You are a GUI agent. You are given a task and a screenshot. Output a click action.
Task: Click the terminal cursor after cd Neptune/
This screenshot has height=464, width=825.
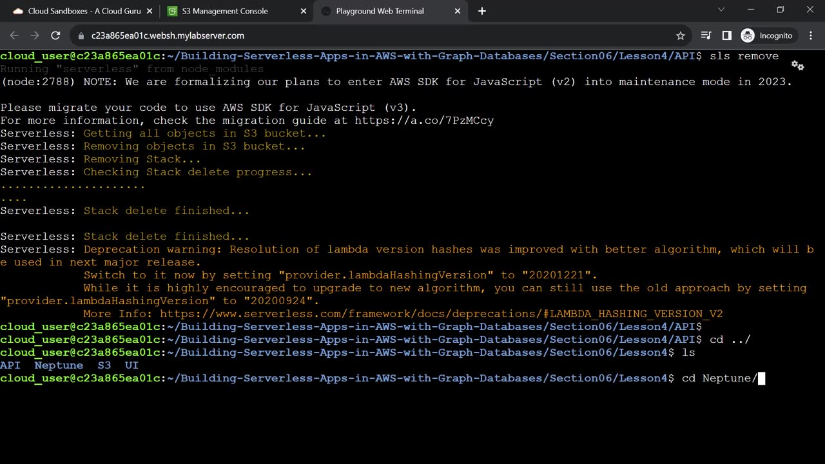click(761, 378)
